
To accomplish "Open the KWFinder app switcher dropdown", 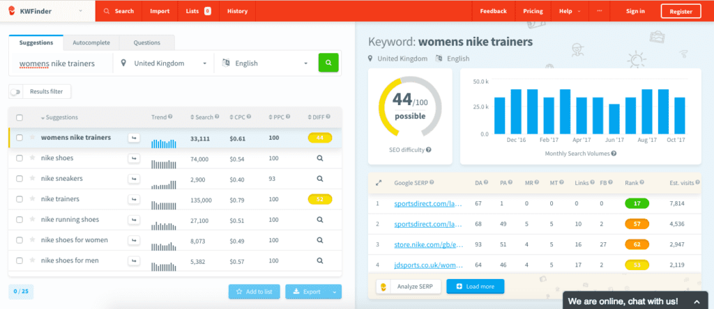I will (81, 11).
